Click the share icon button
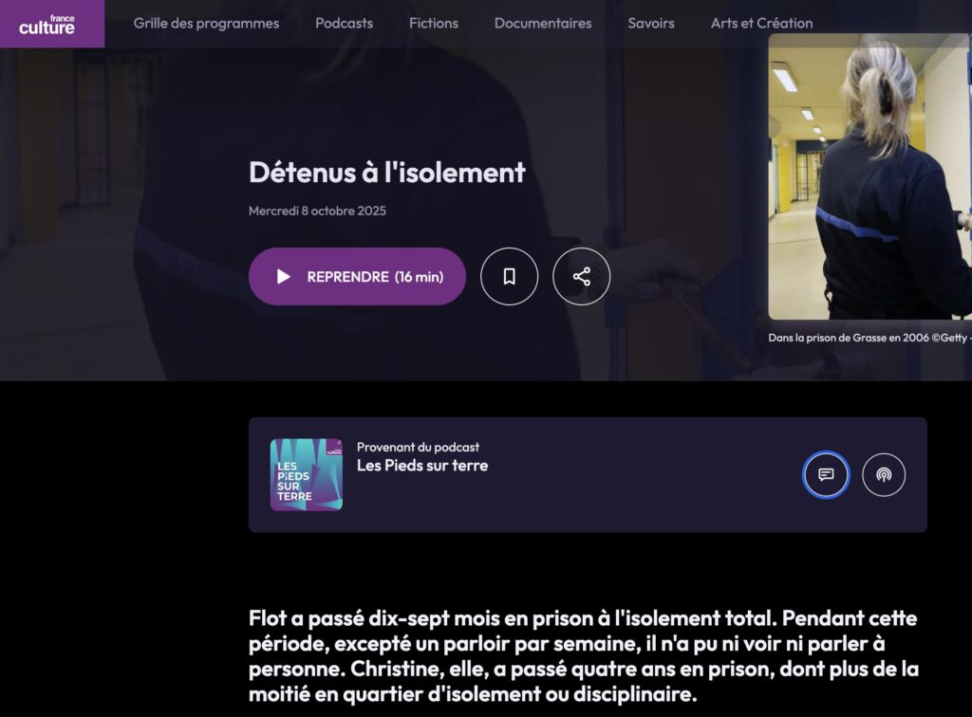The height and width of the screenshot is (717, 972). (581, 276)
